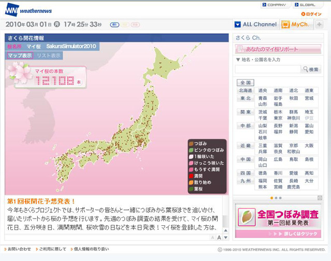Viewport: 331px width, 261px height.
Task: Close the banner with the X icon
Action: pyautogui.click(x=320, y=198)
